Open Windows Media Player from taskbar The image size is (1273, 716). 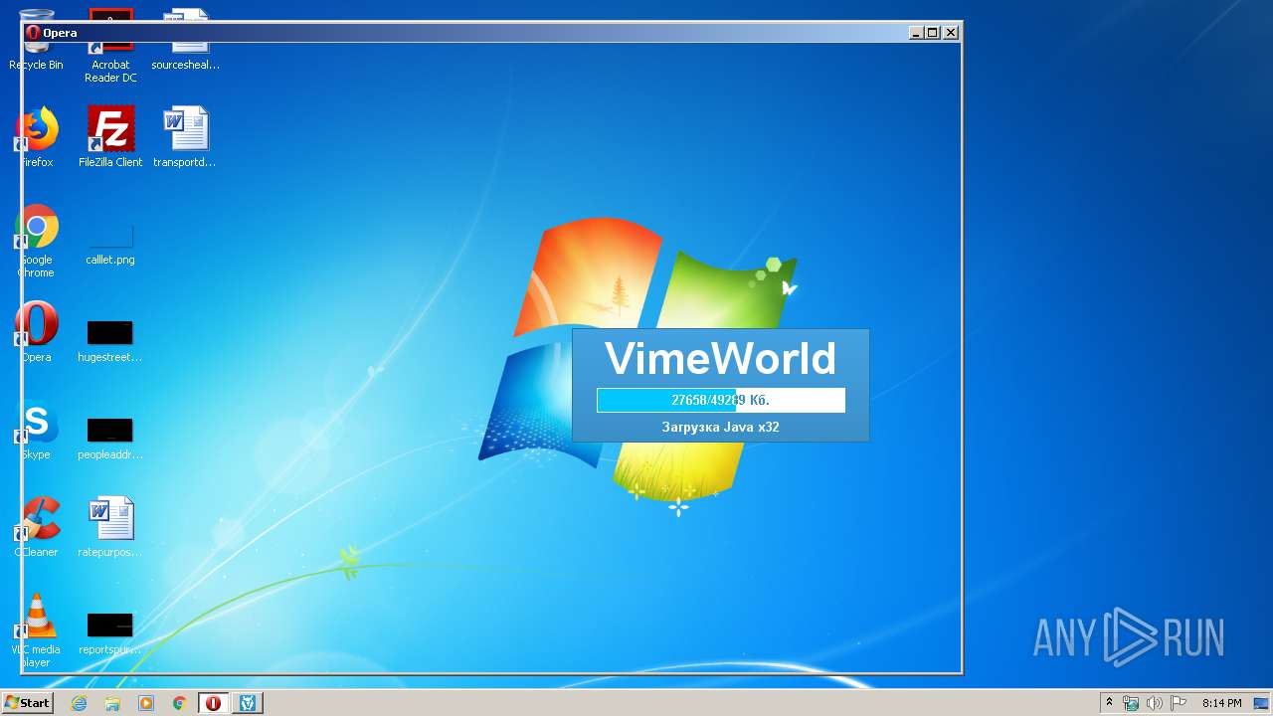coord(146,703)
